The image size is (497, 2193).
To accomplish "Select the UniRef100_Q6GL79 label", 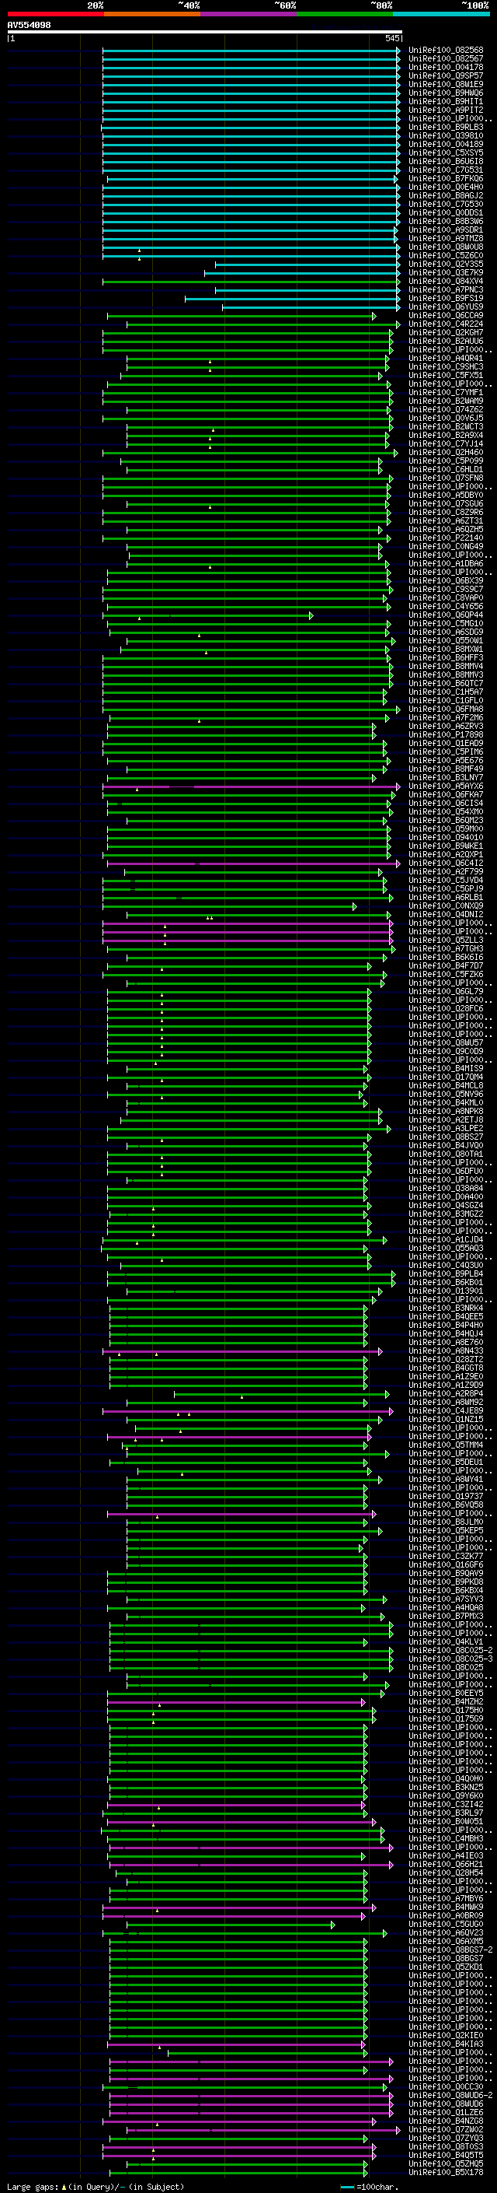I will coord(445,992).
